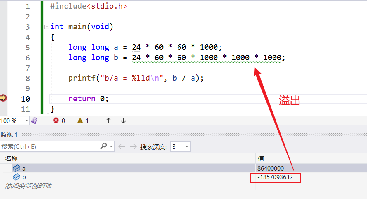Click the back arrow in watch search

pyautogui.click(x=122, y=147)
